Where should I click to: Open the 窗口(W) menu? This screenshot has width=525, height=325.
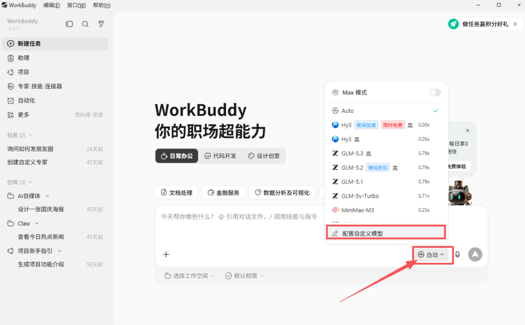(x=76, y=5)
